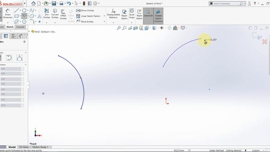Select the Spline sketch tool
Image resolution: width=270 pixels, height=152 pixels.
pyautogui.click(x=32, y=11)
